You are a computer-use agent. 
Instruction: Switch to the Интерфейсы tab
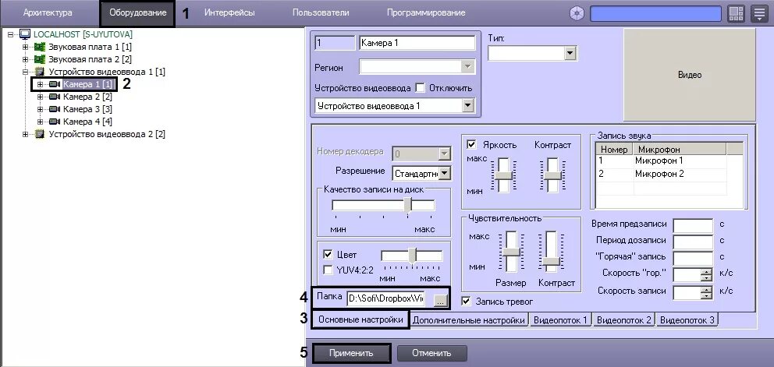229,12
